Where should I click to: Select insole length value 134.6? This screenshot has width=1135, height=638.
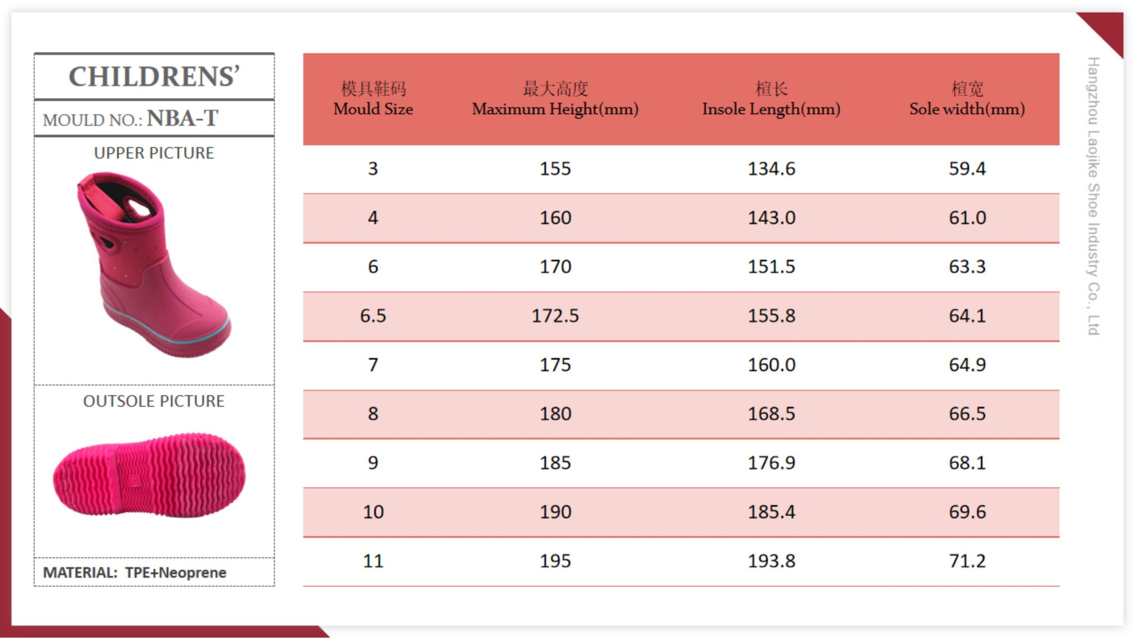point(771,169)
